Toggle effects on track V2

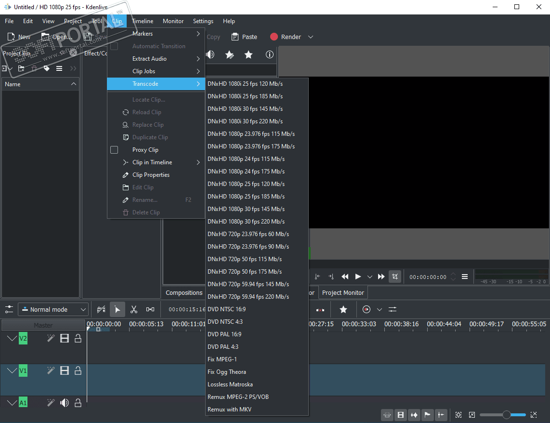point(51,339)
